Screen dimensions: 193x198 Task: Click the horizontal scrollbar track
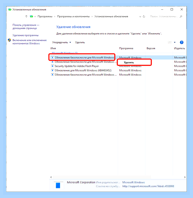pyautogui.click(x=102, y=177)
